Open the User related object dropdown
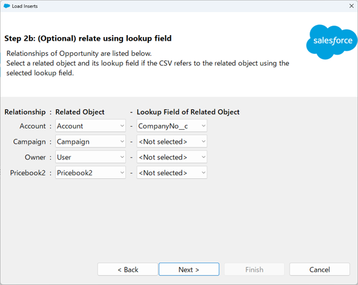The height and width of the screenshot is (285, 358). click(90, 157)
